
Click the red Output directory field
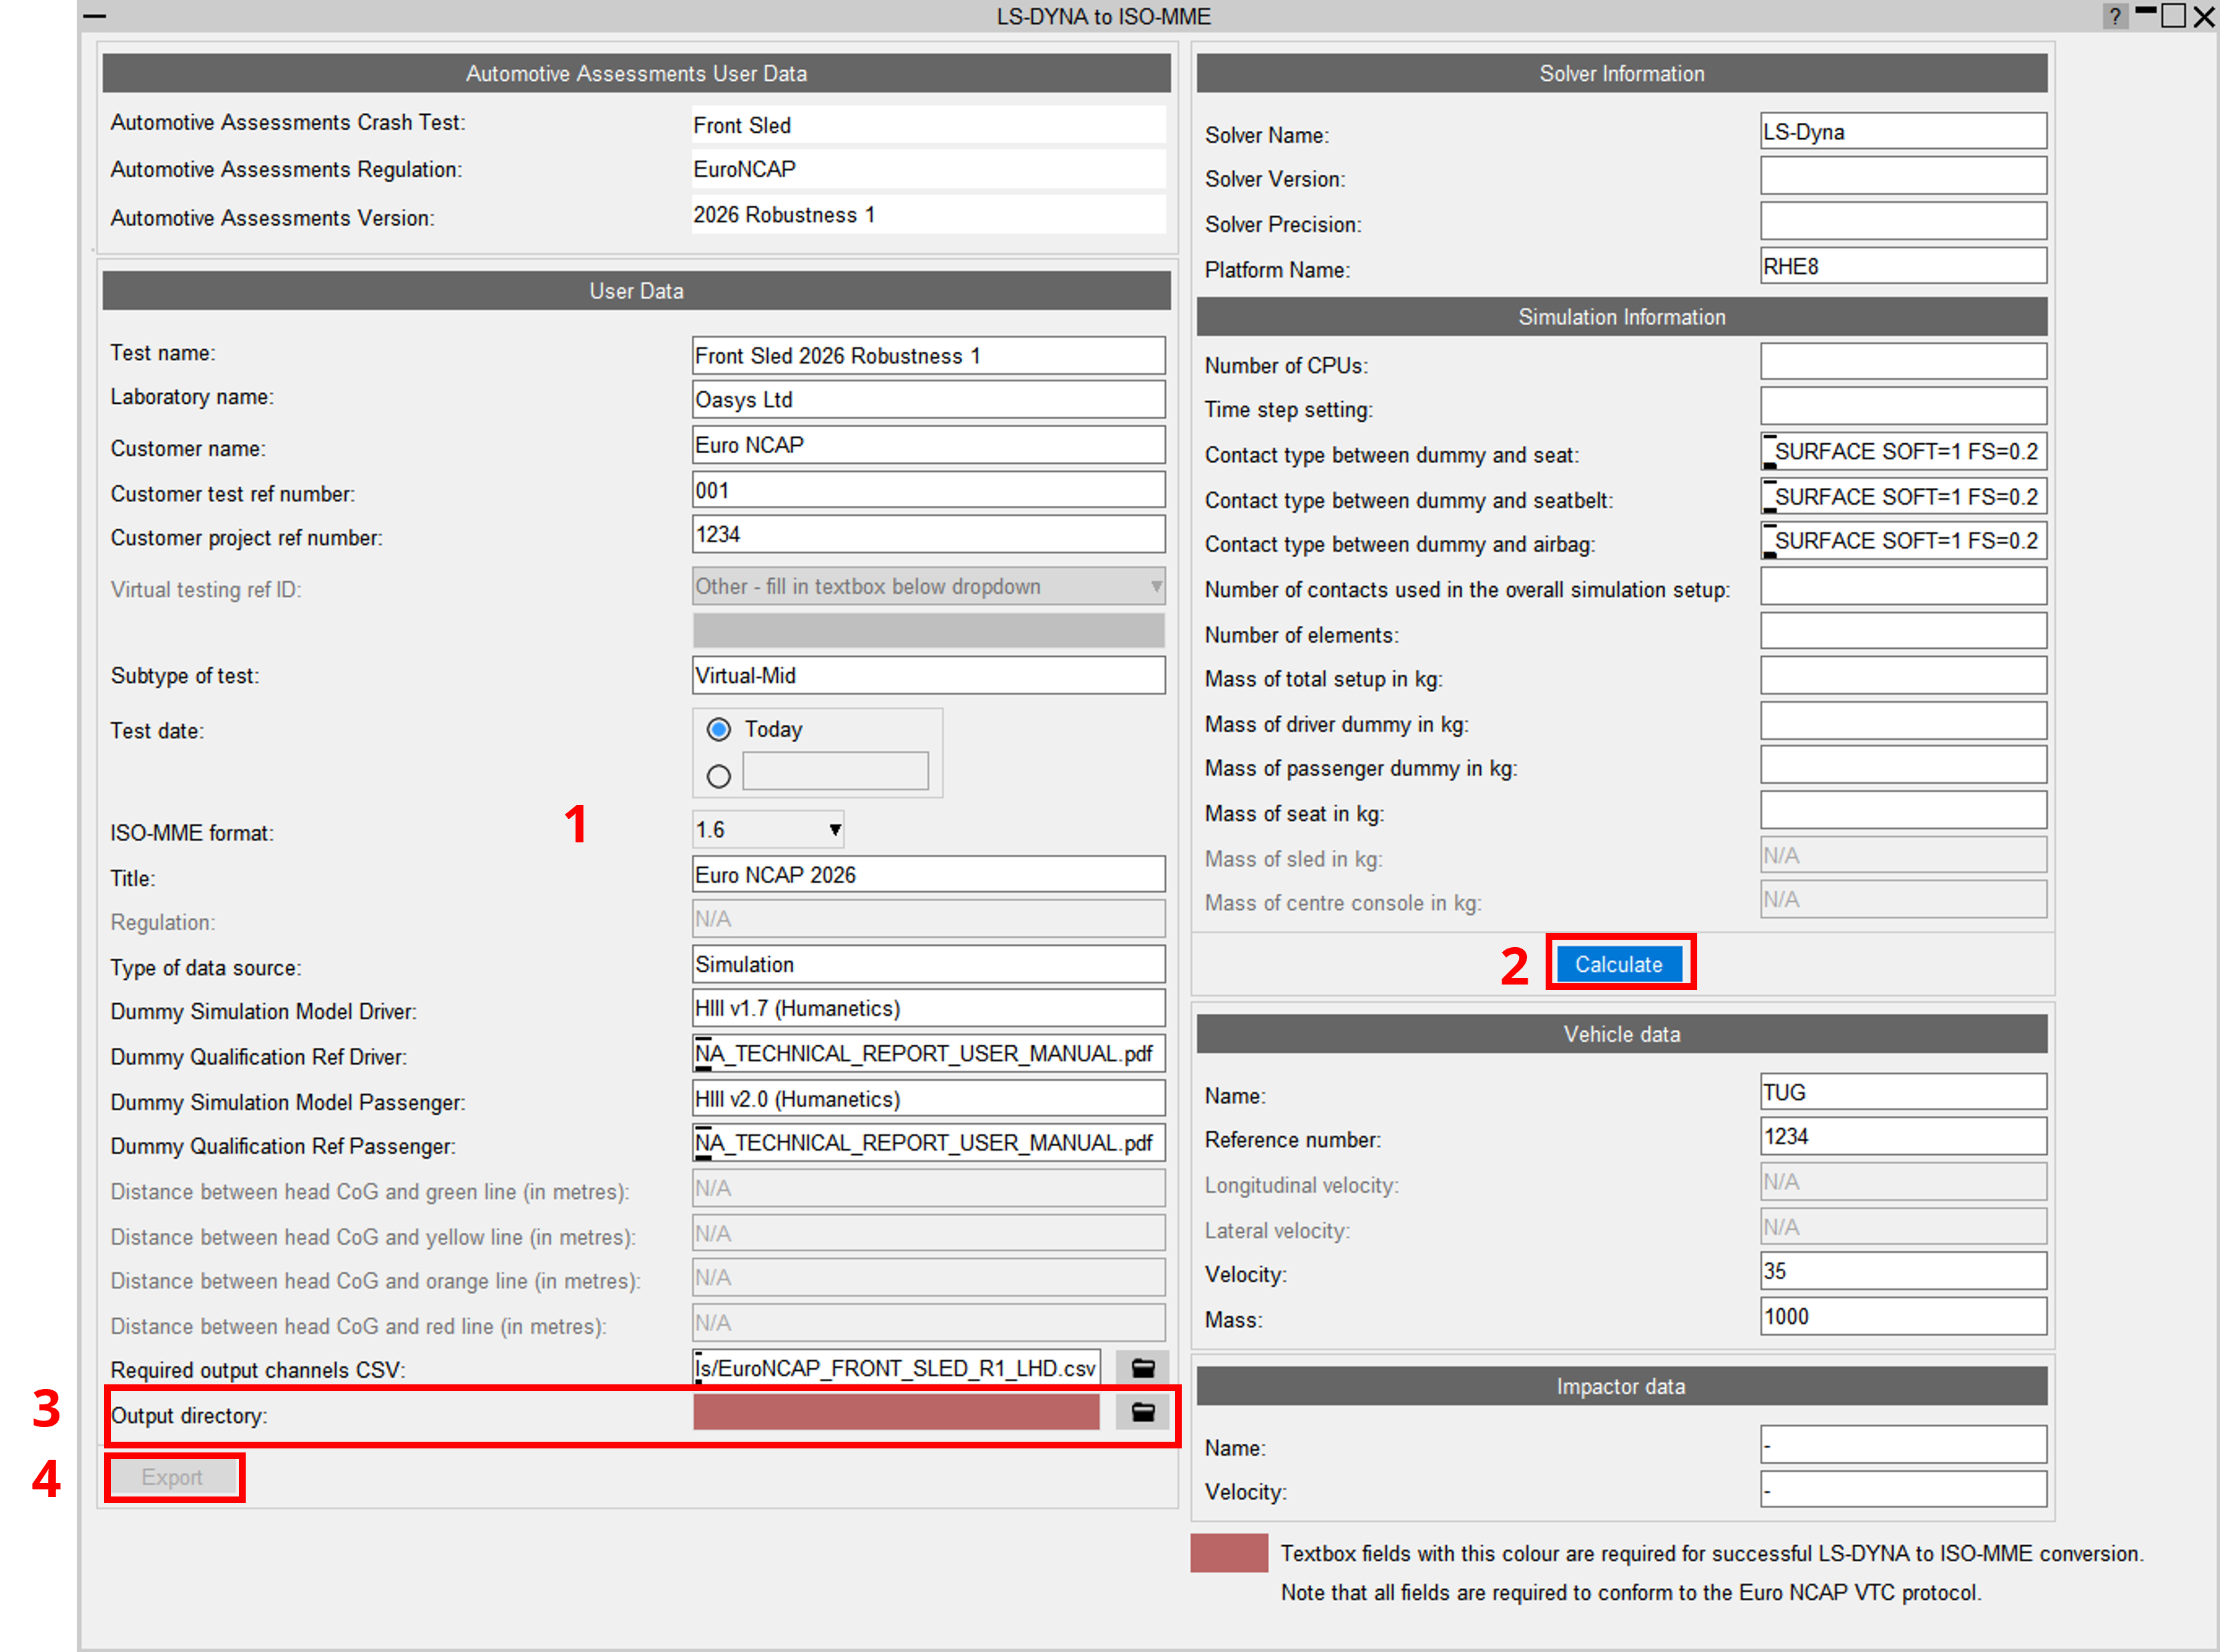[896, 1412]
